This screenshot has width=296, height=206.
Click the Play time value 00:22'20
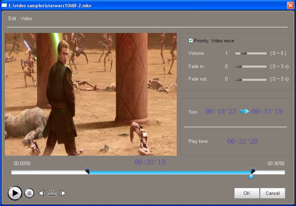point(242,141)
